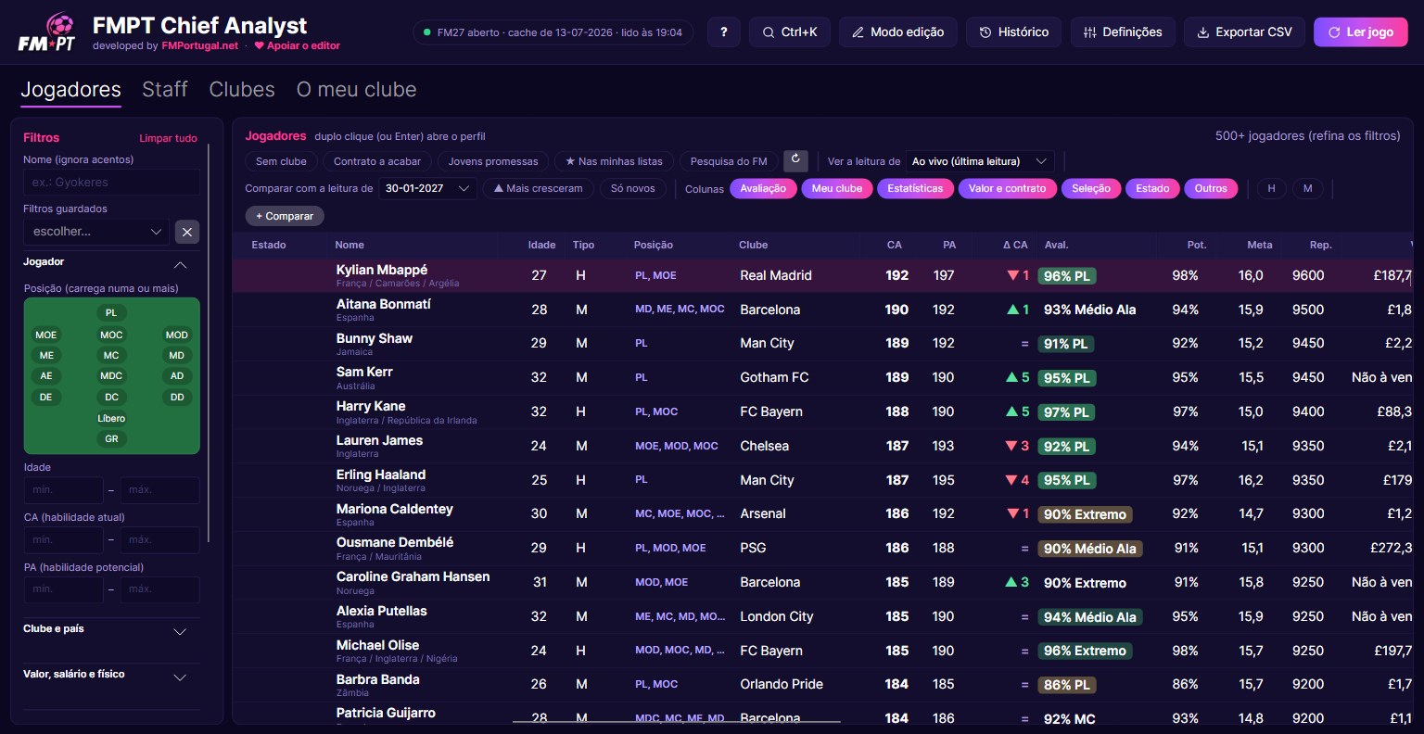Click the + Comparar button

click(x=285, y=216)
